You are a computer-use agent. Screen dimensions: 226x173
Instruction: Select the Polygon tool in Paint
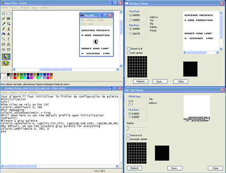9,44
